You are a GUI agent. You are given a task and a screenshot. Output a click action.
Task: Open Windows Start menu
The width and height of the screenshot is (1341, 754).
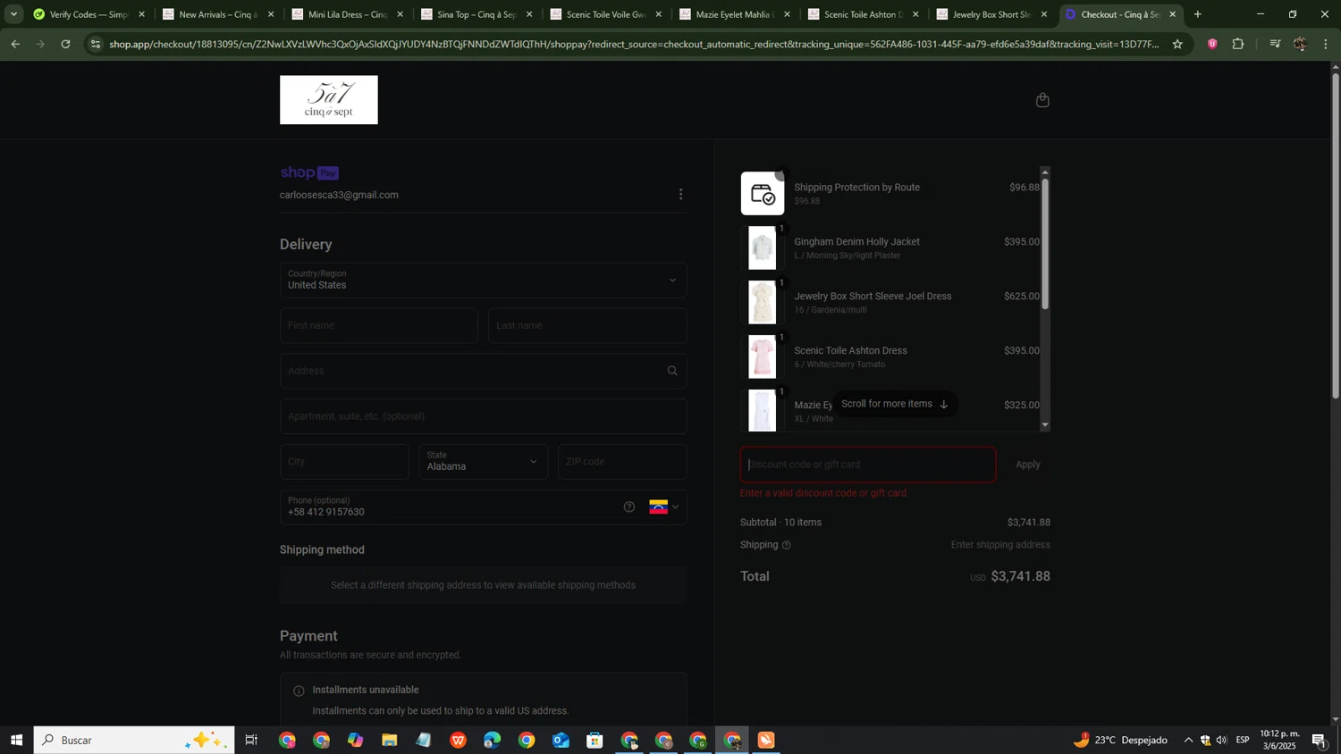click(x=16, y=740)
